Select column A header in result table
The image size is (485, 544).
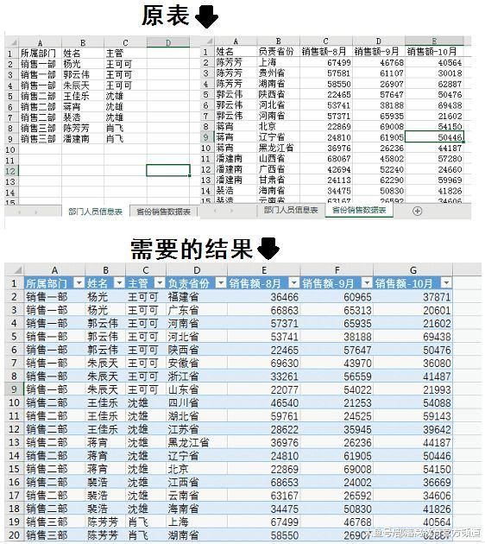point(54,270)
